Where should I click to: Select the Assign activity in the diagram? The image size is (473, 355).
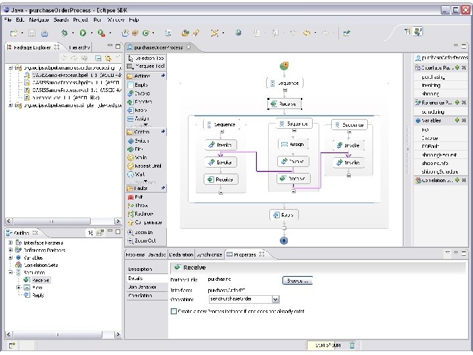[292, 145]
